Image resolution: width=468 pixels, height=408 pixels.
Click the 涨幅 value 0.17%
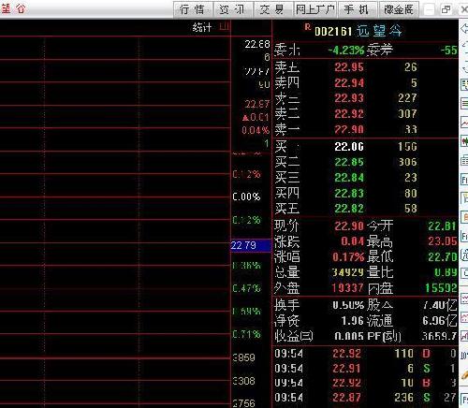tap(348, 256)
